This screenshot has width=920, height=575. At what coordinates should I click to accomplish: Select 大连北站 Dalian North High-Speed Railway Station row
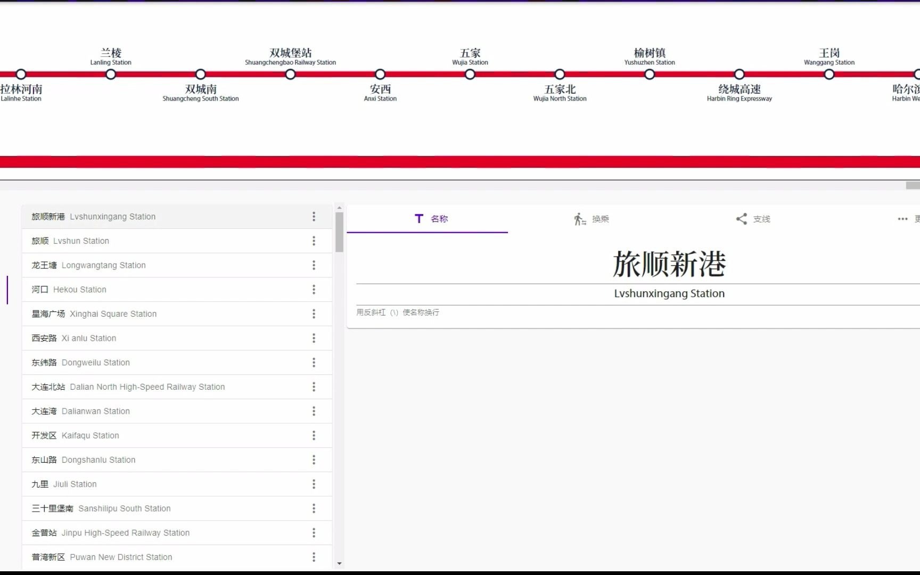177,387
